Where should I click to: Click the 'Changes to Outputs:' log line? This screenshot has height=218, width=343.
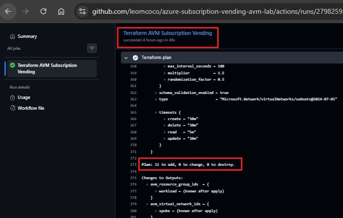162,178
